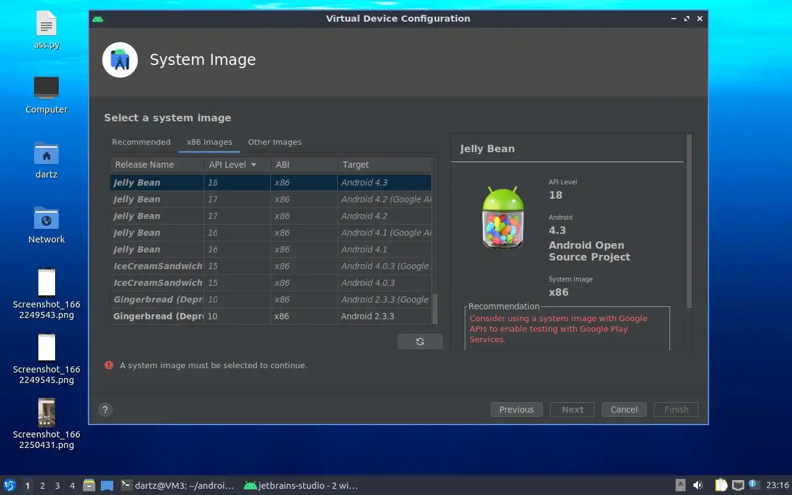This screenshot has width=792, height=495.
Task: Switch to workspace 4
Action: (x=72, y=486)
